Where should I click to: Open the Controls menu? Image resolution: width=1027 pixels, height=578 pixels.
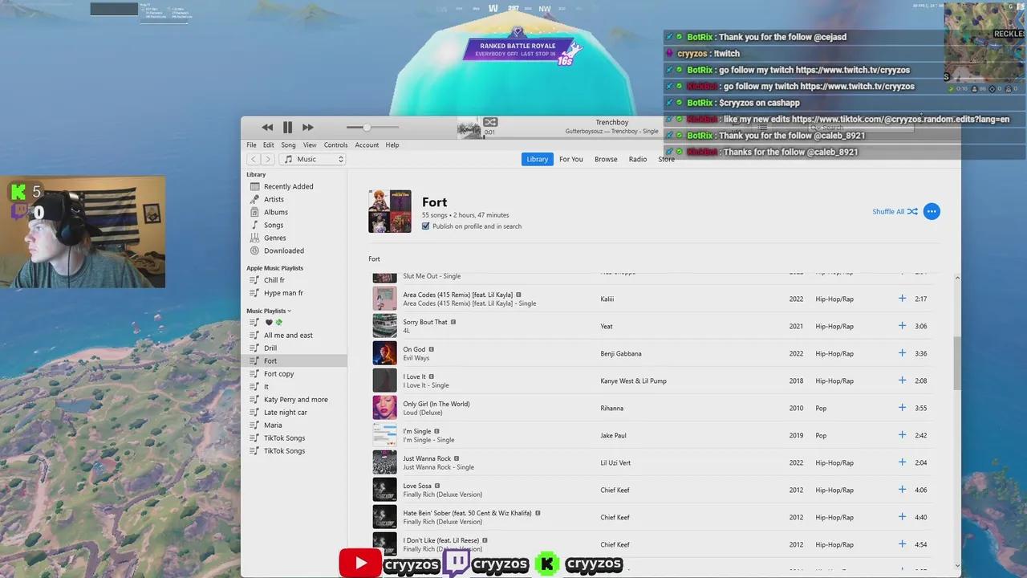(335, 145)
